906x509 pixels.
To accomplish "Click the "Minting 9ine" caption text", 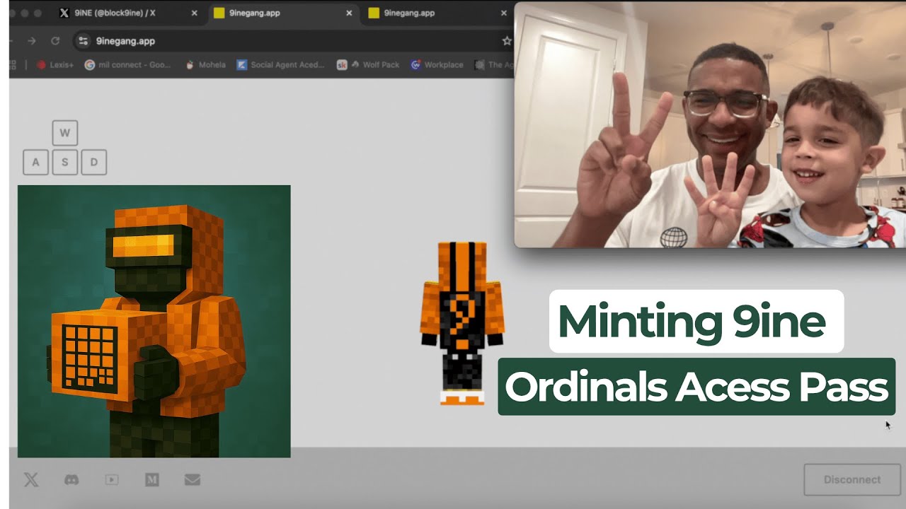I will [692, 322].
